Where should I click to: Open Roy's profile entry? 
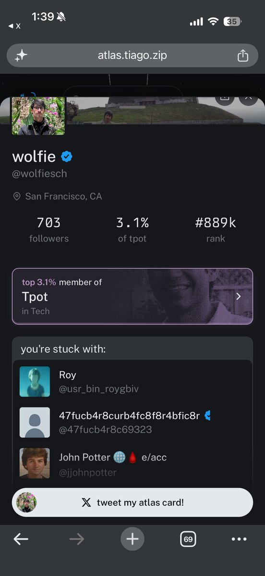coord(132,382)
